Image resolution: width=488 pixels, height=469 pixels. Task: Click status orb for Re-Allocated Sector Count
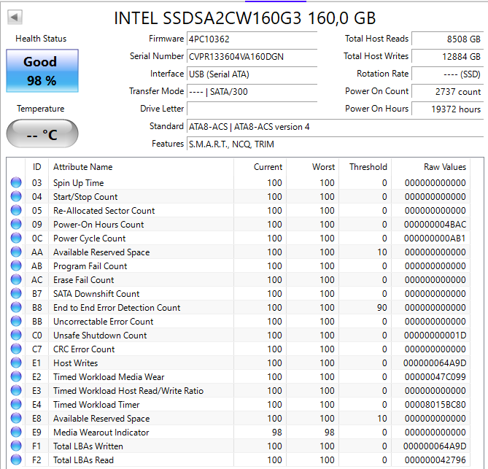point(16,211)
